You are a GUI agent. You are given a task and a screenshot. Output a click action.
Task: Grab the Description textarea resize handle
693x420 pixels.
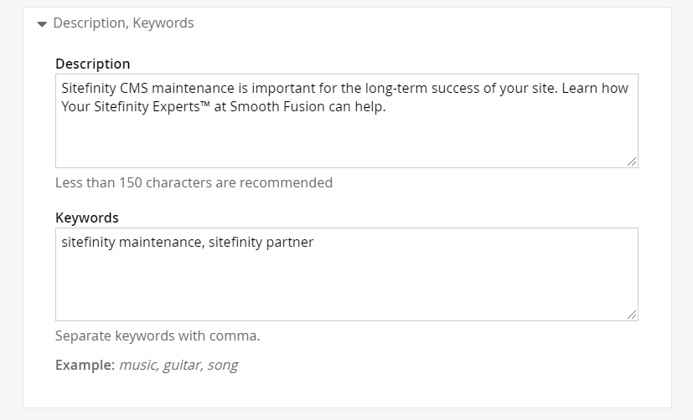(632, 161)
